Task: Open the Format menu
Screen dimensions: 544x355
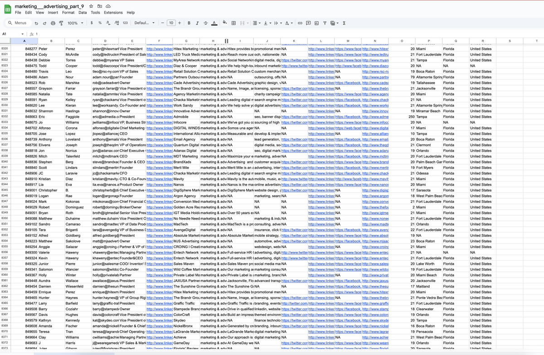Action: click(x=68, y=13)
